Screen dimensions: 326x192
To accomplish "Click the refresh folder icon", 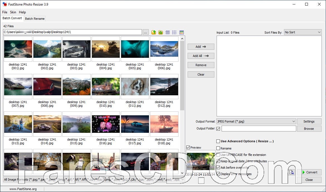I will (161, 33).
